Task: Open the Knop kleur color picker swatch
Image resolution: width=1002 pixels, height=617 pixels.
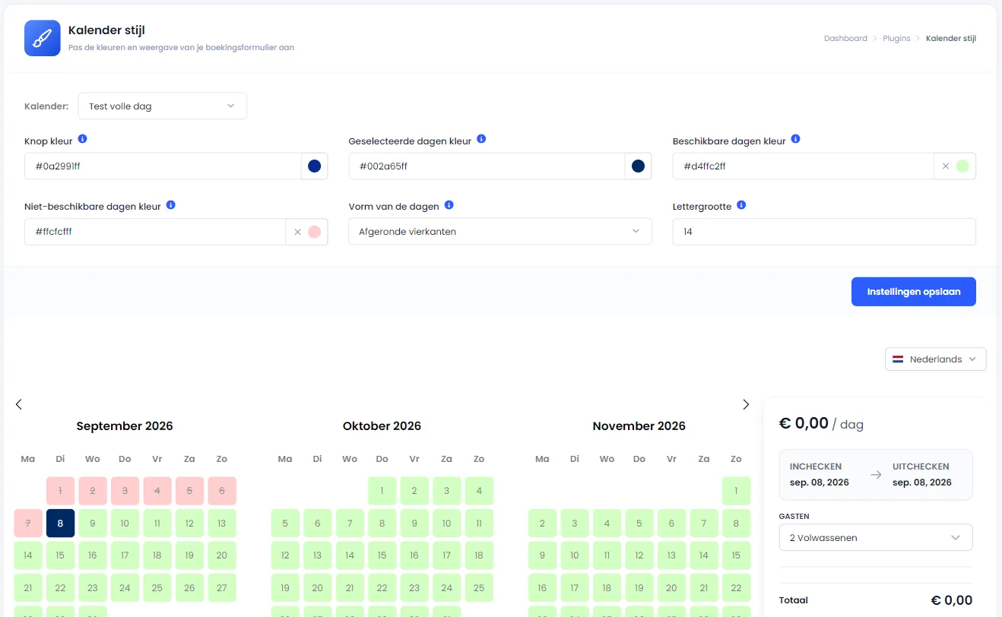Action: point(314,166)
